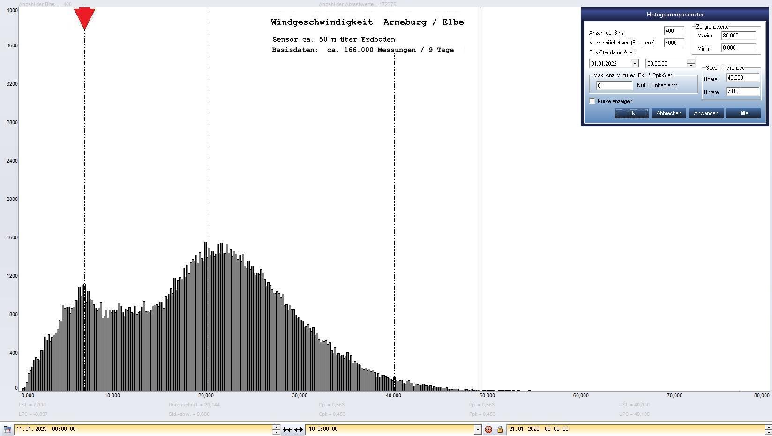Click the 'Anzahl der Abtastwerte = 172375' header text
This screenshot has height=436, width=772.
[357, 4]
